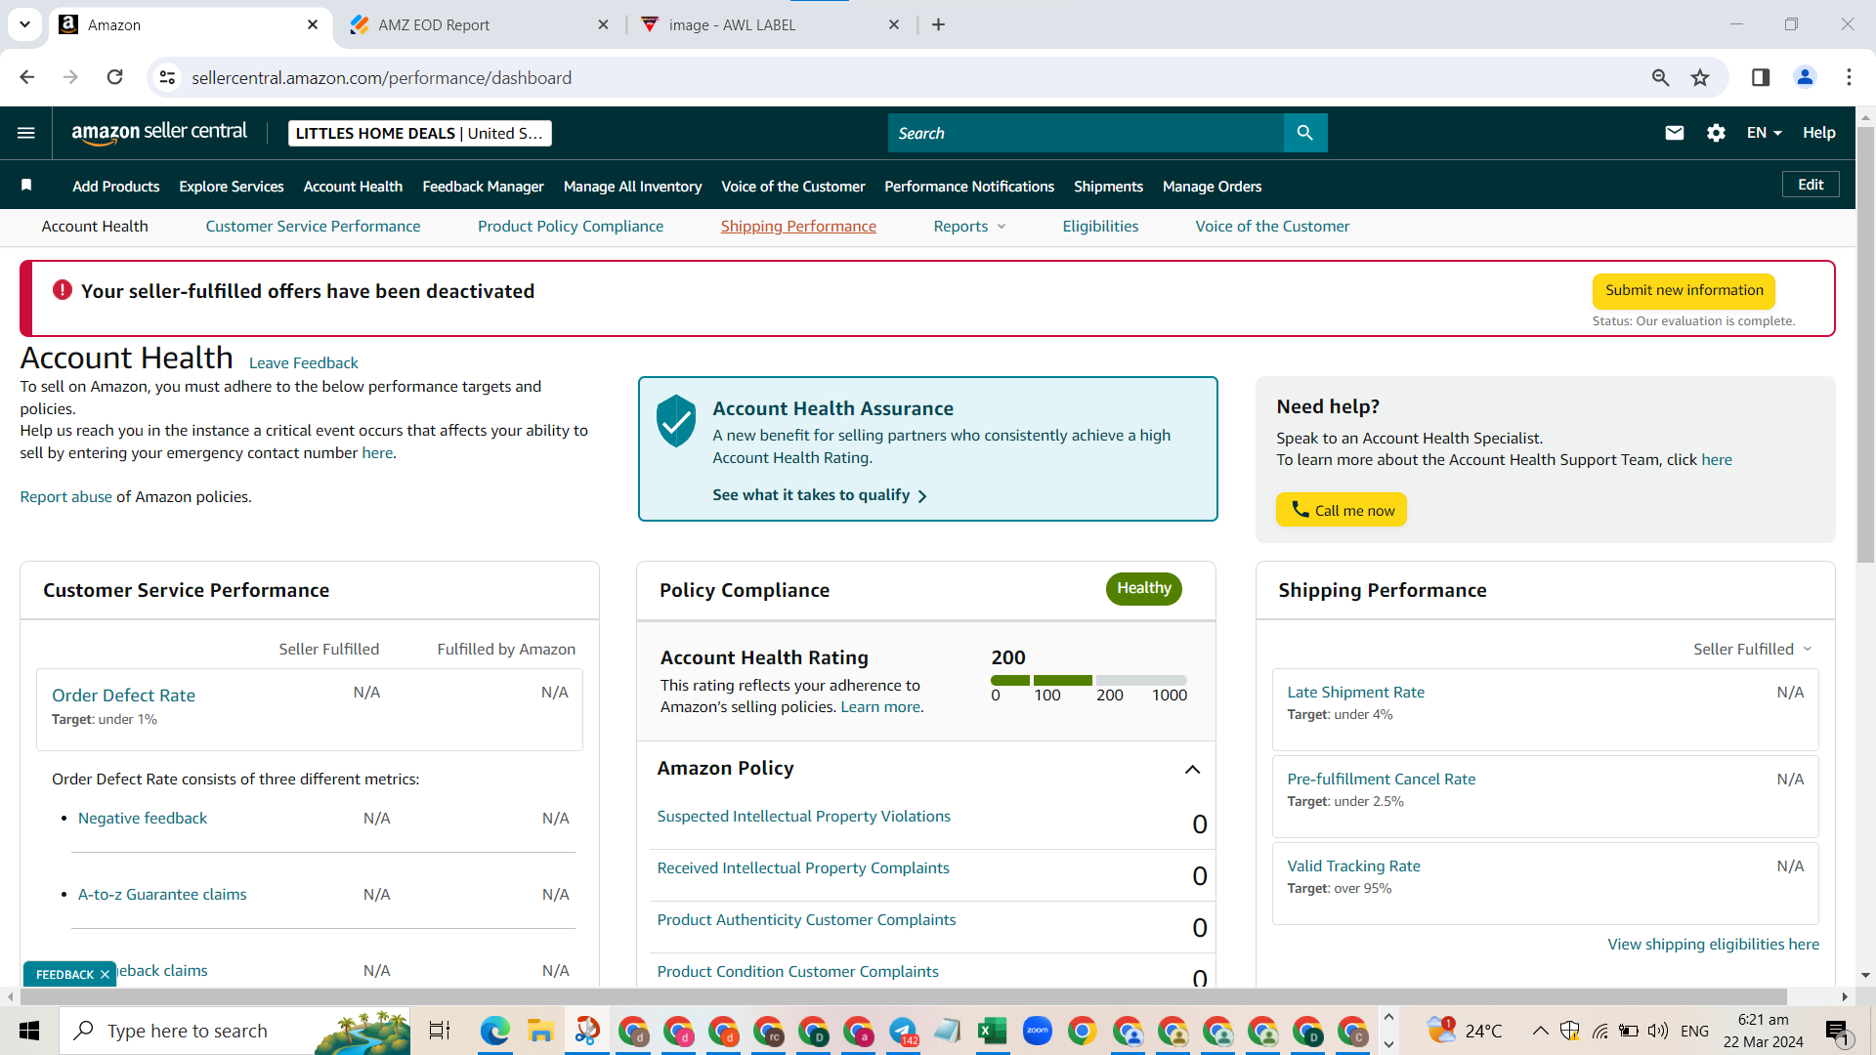Show hidden system tray icons

click(x=1540, y=1031)
